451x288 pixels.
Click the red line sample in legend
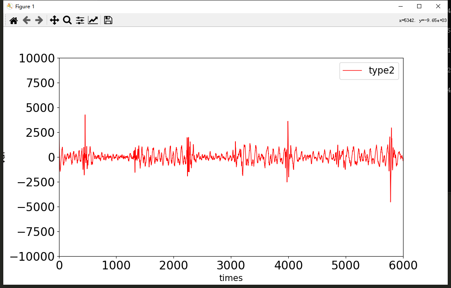(x=352, y=71)
